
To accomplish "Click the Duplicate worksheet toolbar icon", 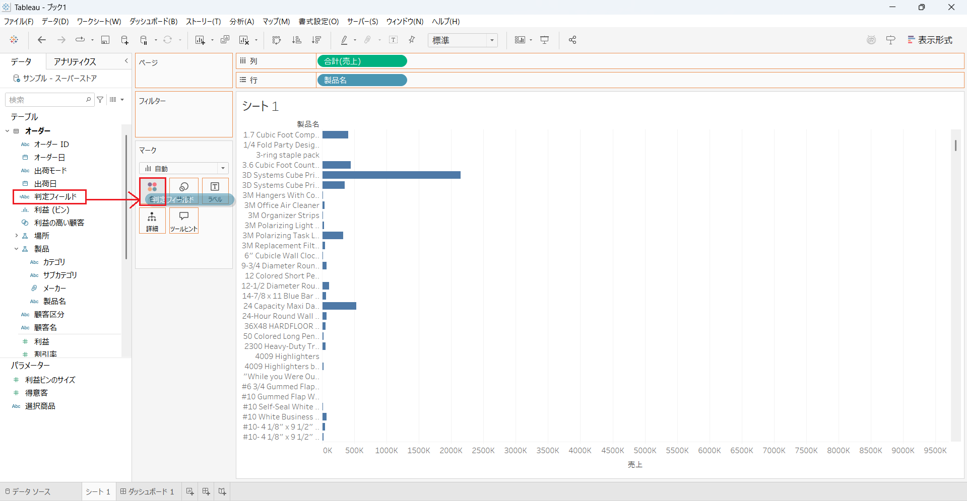I will [x=225, y=40].
